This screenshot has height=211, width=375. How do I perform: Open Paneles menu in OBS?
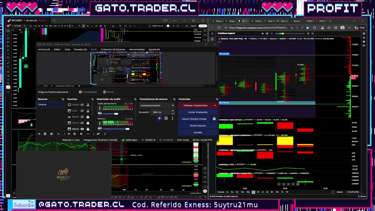pos(81,50)
